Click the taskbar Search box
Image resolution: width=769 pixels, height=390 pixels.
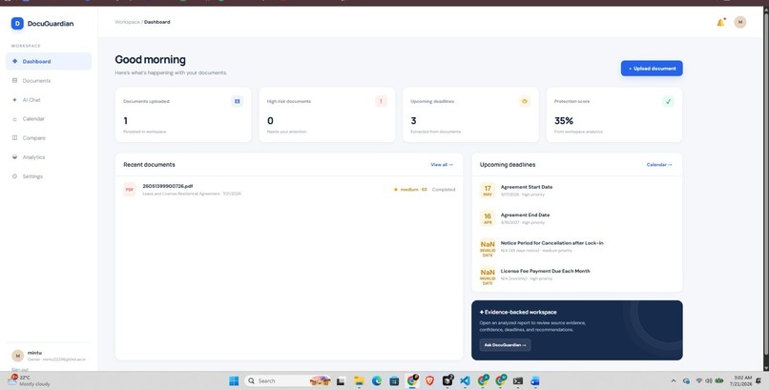tap(287, 380)
